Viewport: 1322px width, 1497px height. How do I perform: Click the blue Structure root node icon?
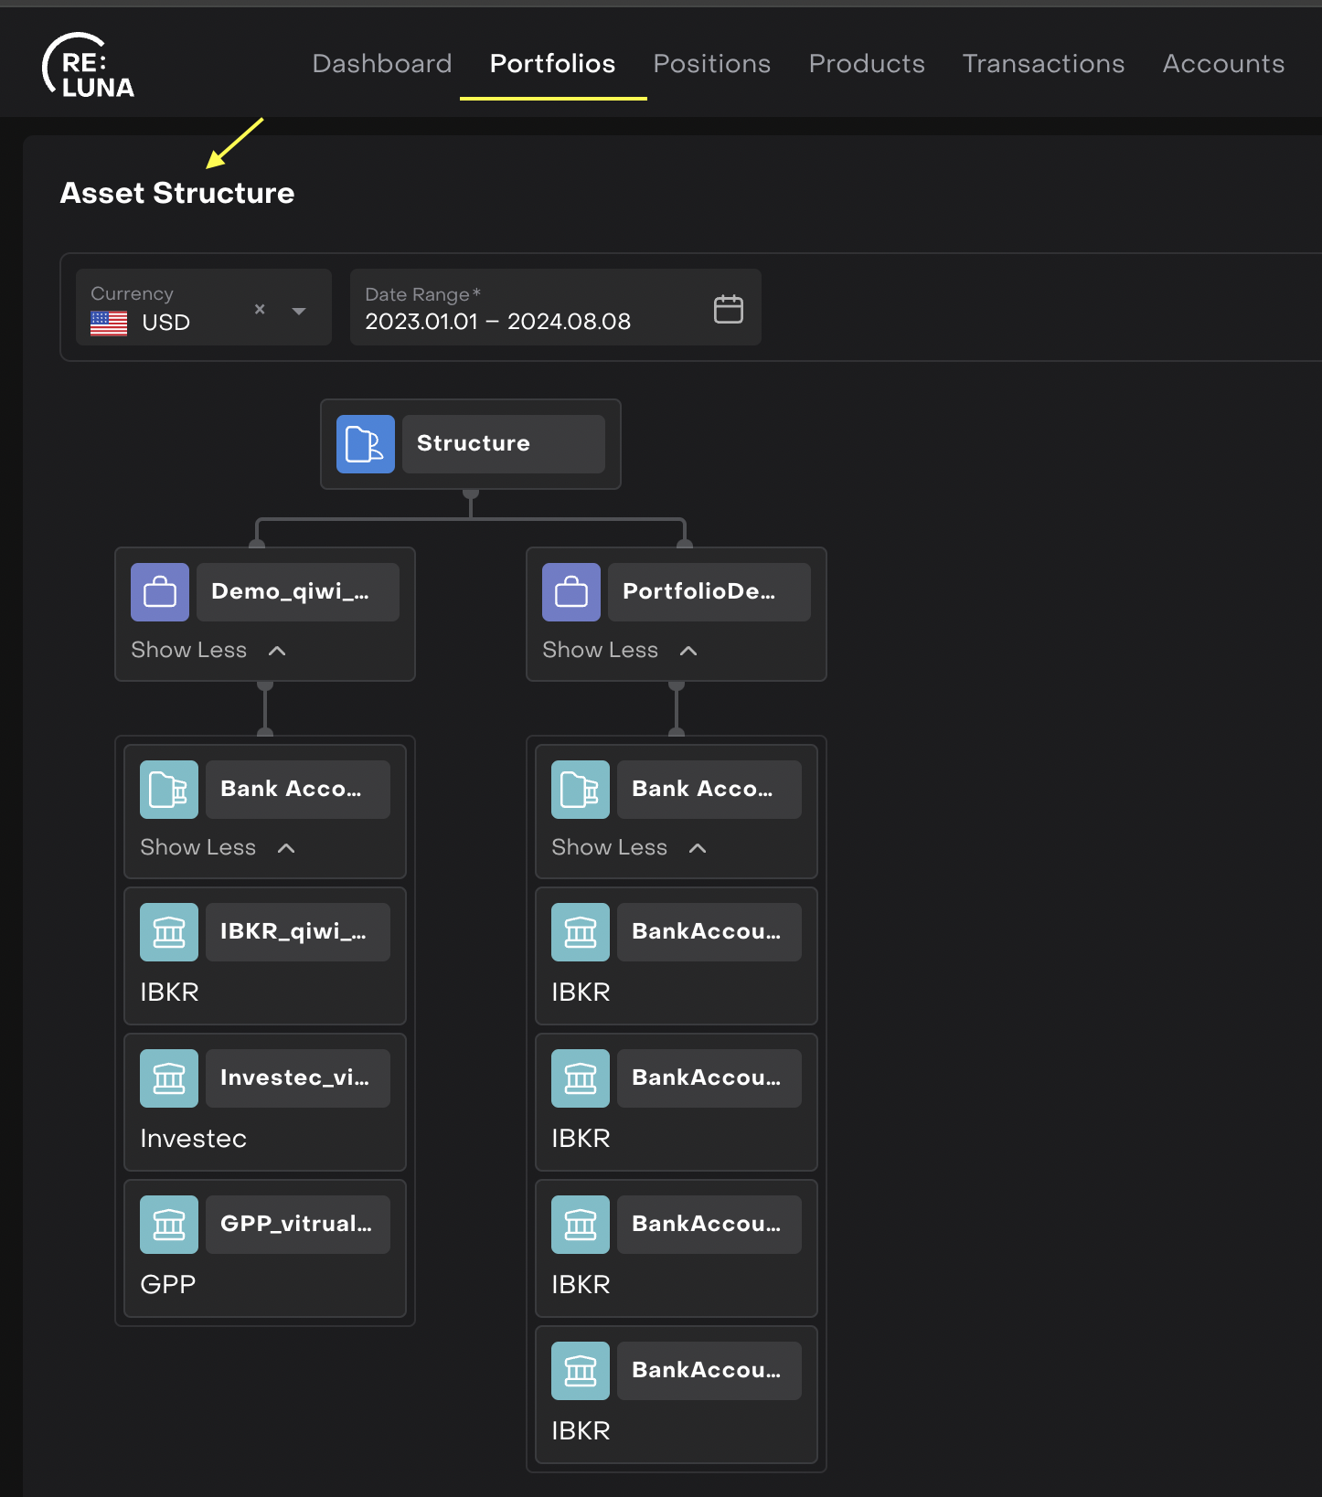click(x=365, y=444)
